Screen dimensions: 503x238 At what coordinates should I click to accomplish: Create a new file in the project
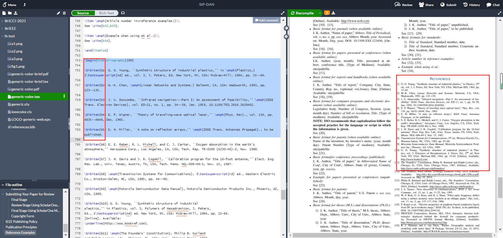pyautogui.click(x=4, y=13)
